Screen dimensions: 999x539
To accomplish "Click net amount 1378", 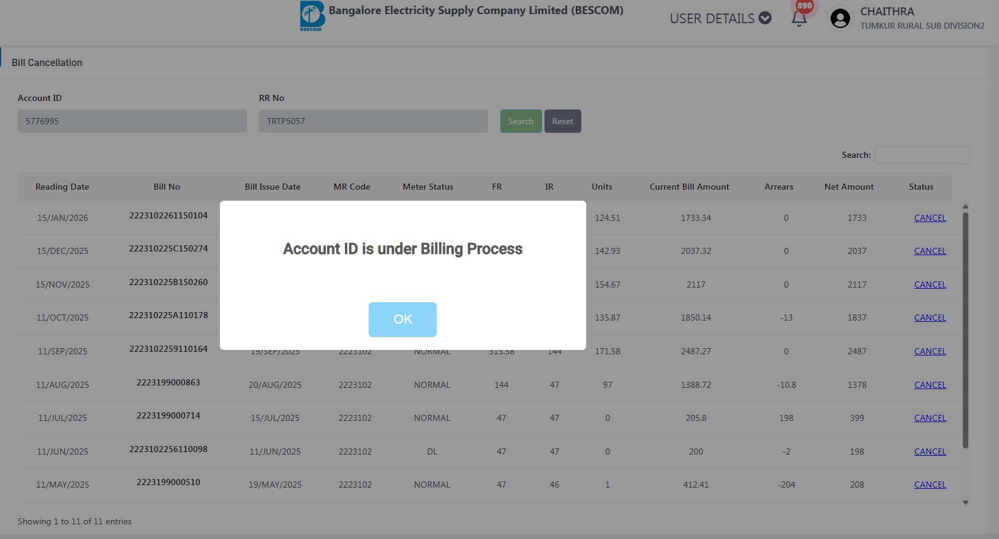I will pyautogui.click(x=857, y=385).
